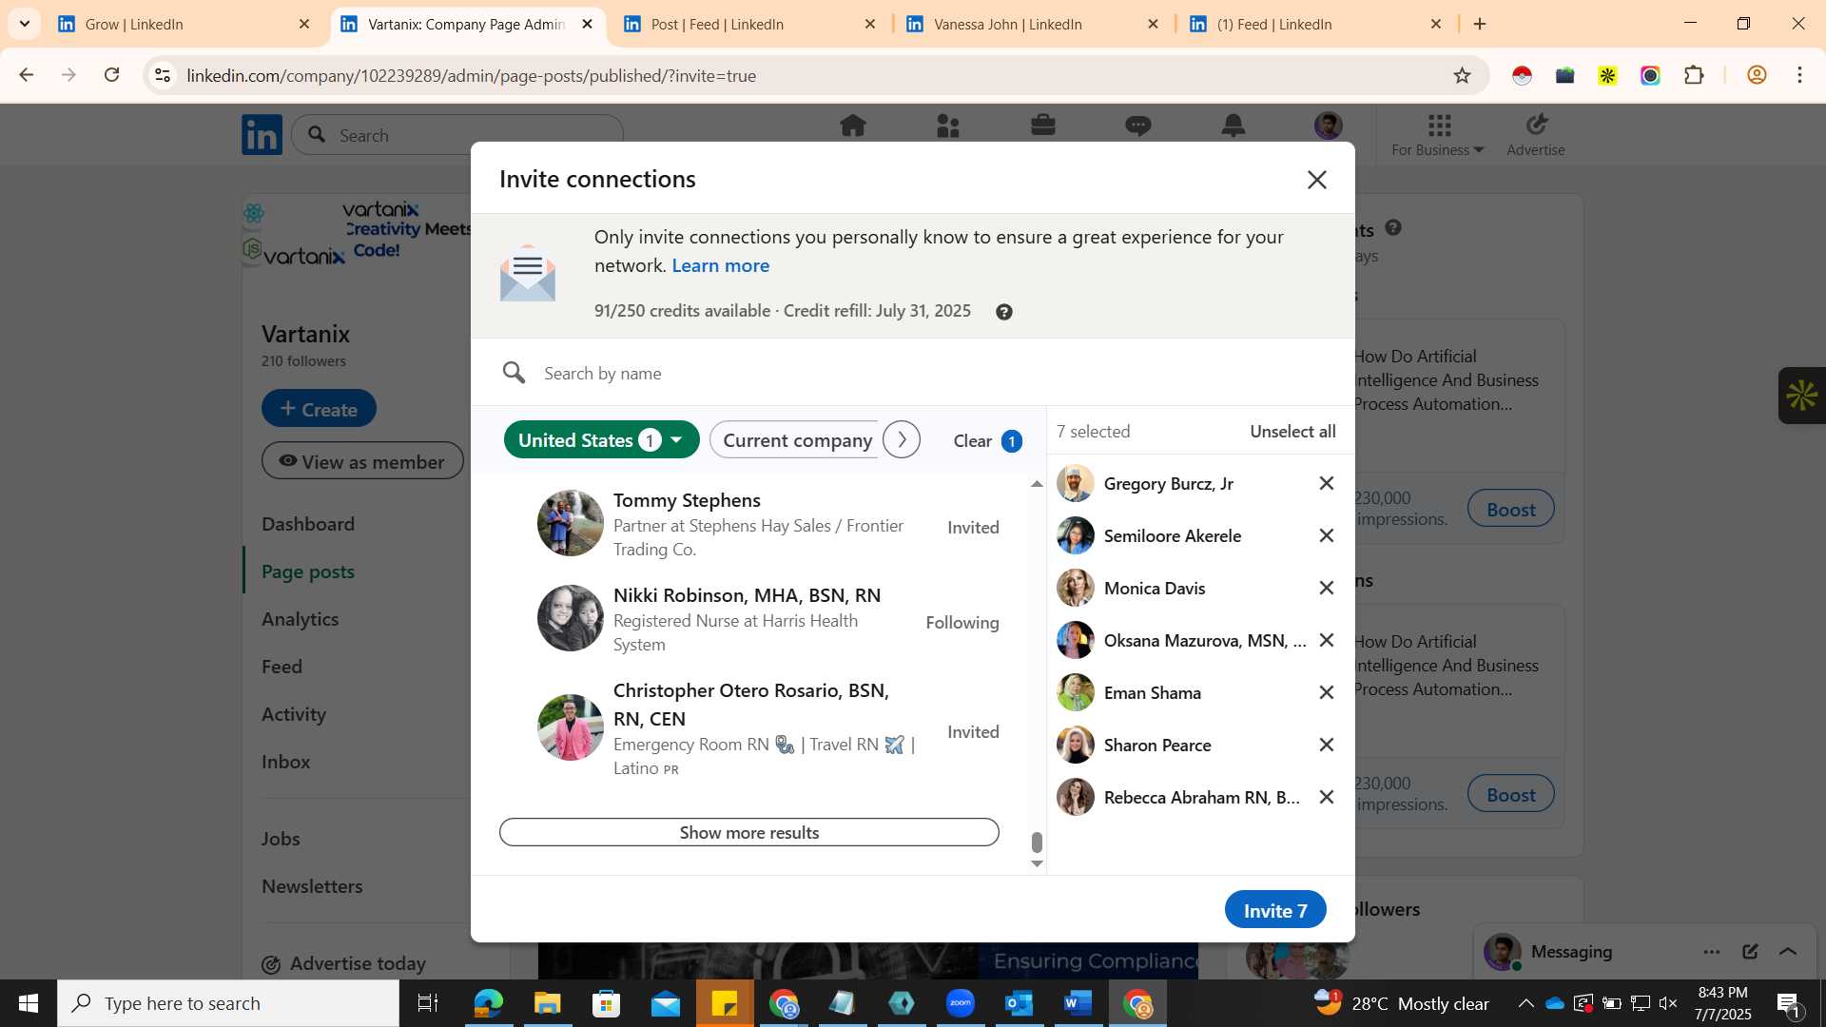Click the Create button

pos(319,409)
